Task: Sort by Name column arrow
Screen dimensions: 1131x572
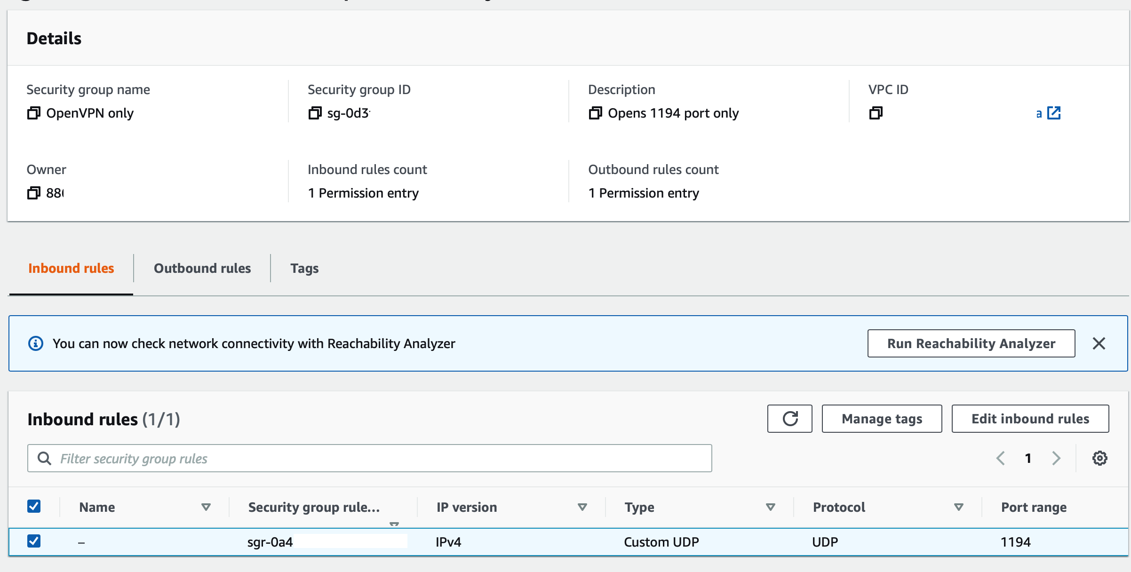Action: click(x=206, y=507)
